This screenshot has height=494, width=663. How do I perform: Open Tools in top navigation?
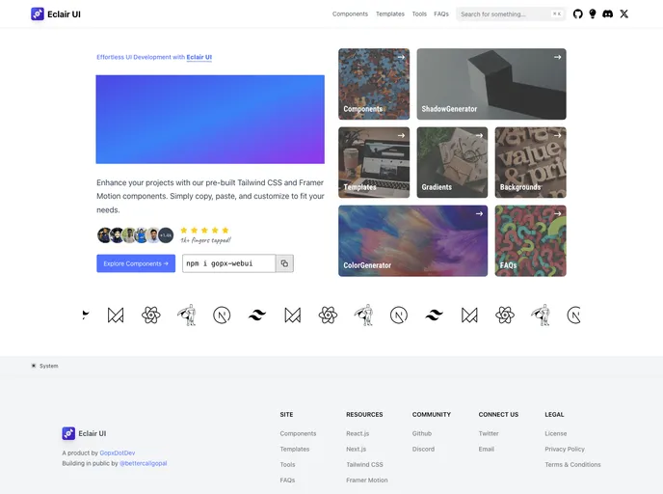coord(419,14)
